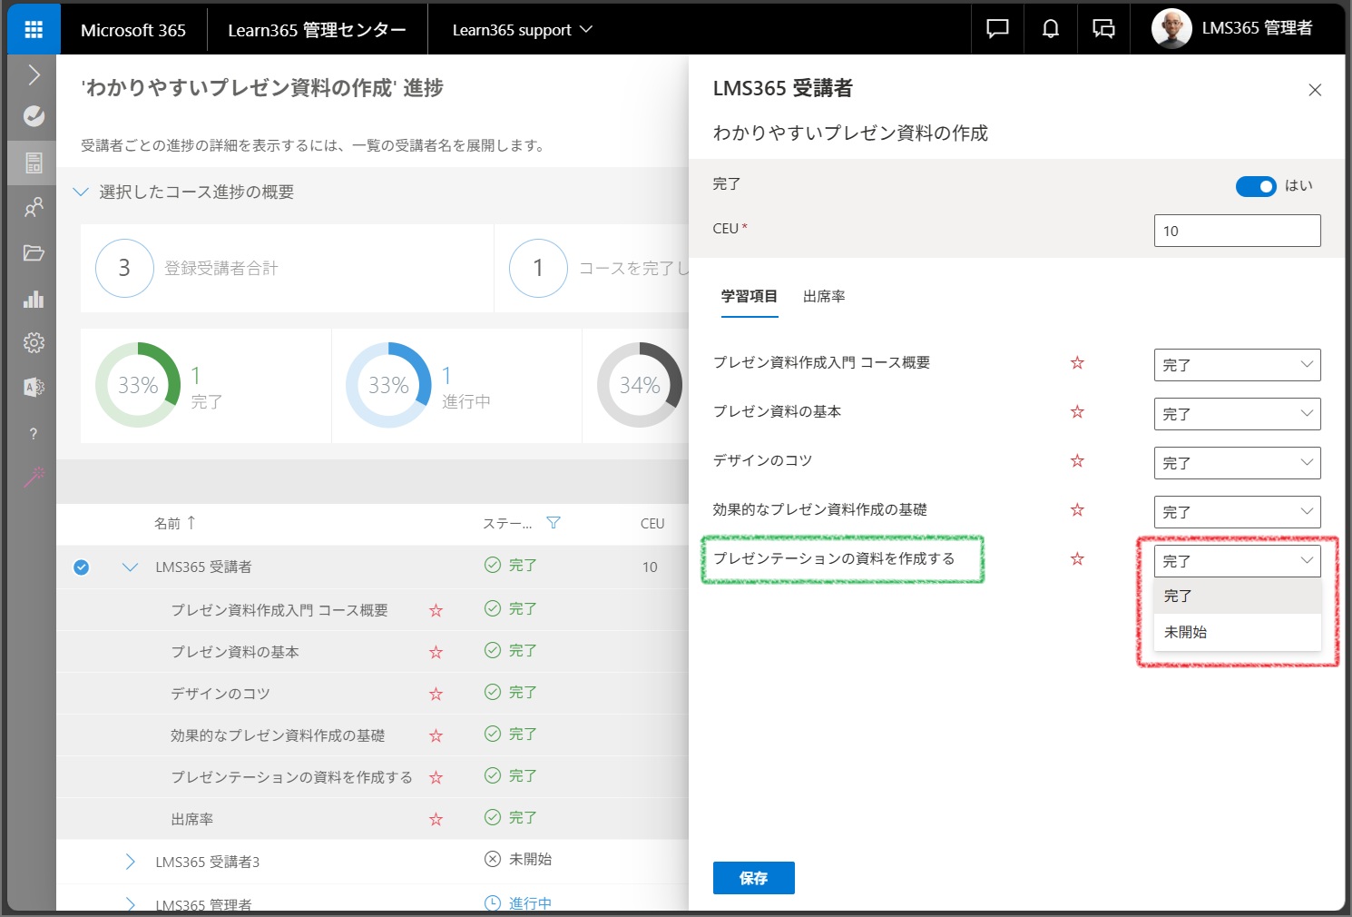Click the star beside 出席率 in the list
The image size is (1352, 917).
(436, 820)
